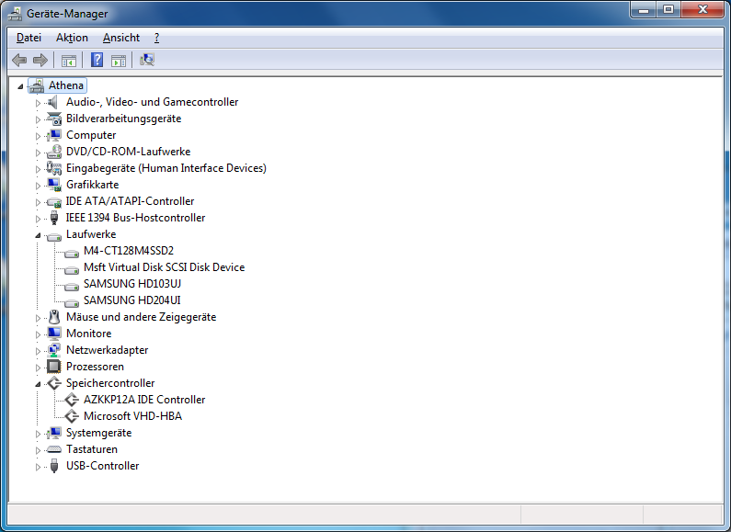Click the blue Help question mark icon

(x=97, y=60)
